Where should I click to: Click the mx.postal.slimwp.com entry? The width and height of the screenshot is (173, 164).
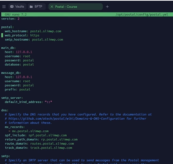point(30,131)
